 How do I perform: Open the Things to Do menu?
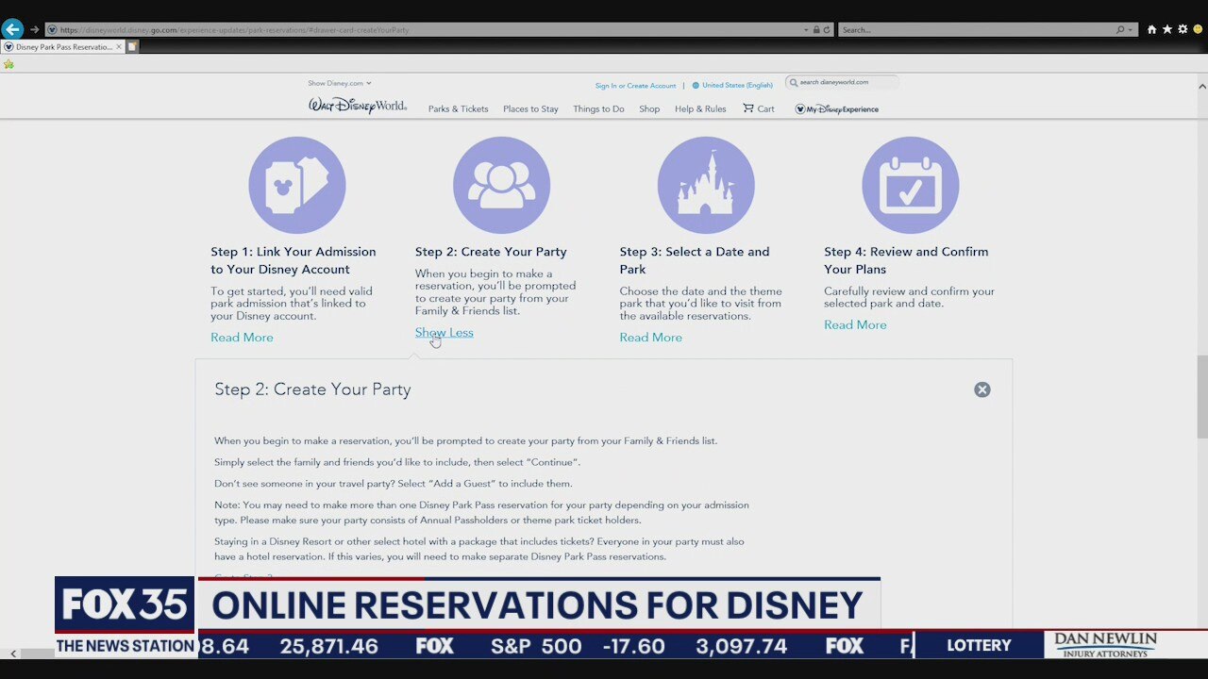click(x=598, y=109)
